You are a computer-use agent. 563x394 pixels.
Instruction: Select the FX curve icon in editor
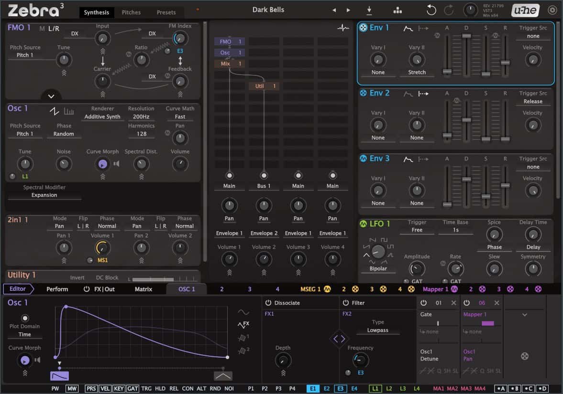pos(243,324)
